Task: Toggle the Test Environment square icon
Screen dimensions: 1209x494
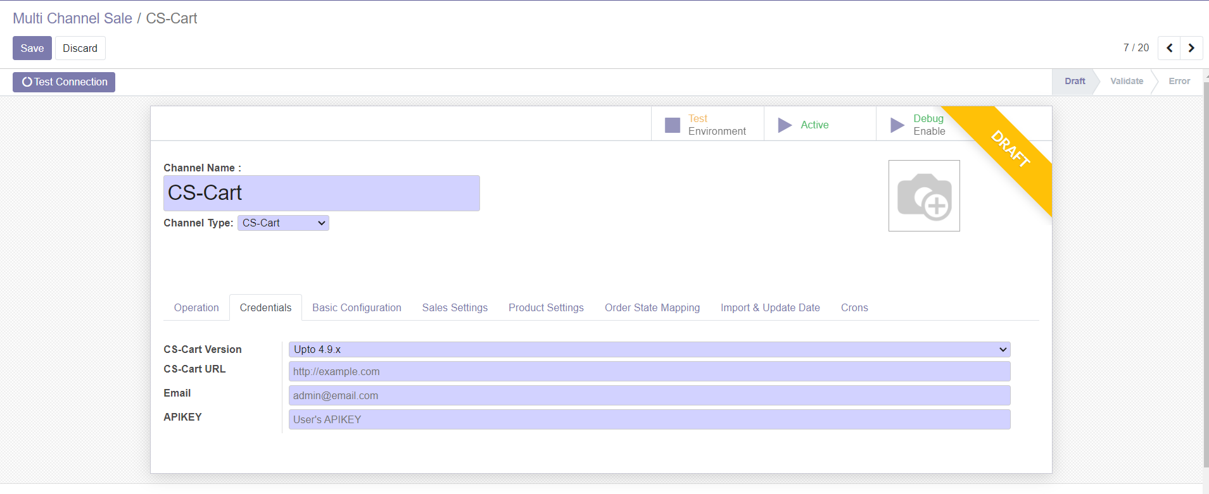Action: [x=672, y=125]
